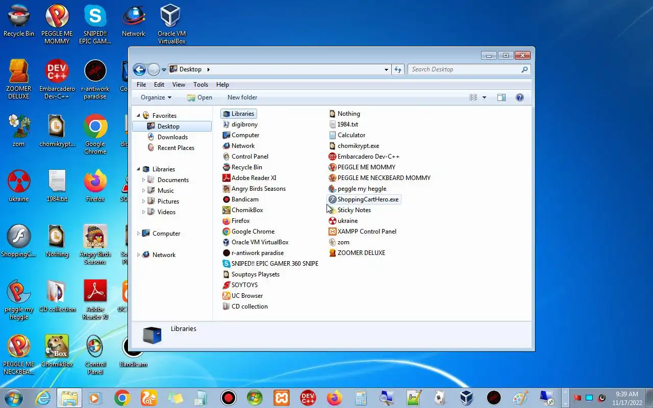
Task: Select Desktop in the Favorites list
Action: coord(172,126)
